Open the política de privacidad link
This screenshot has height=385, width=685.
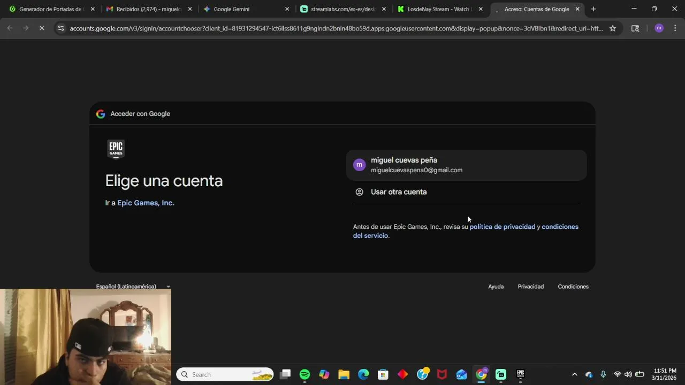(x=502, y=227)
